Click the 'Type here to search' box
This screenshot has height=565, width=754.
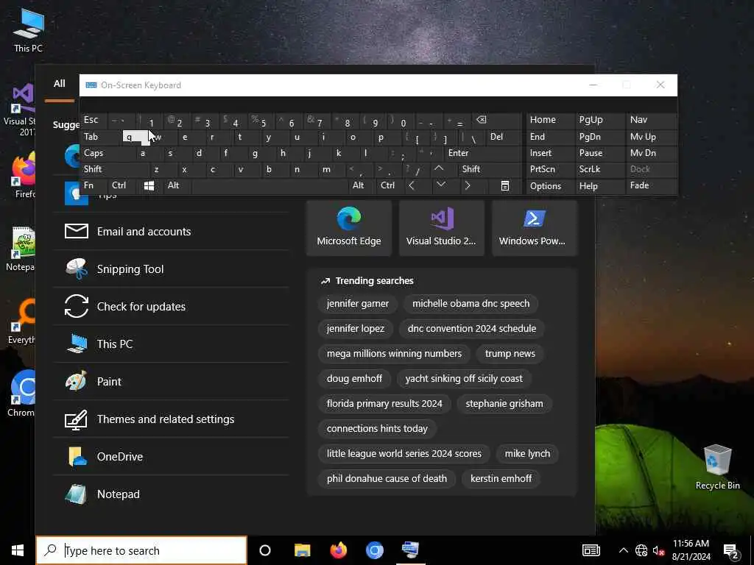[x=141, y=550]
